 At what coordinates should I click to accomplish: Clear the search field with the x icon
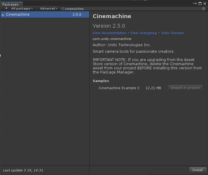(x=204, y=9)
